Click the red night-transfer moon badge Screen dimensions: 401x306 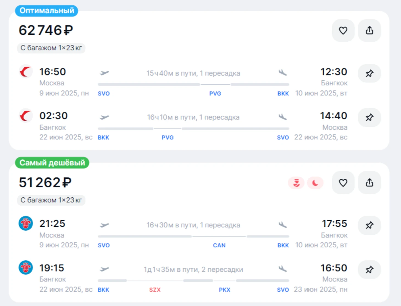(315, 183)
